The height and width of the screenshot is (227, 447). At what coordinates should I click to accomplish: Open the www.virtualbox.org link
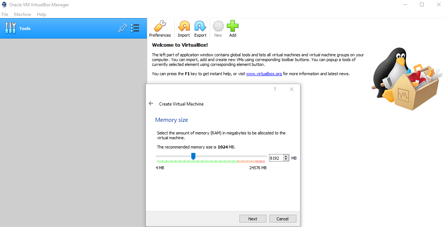(264, 74)
